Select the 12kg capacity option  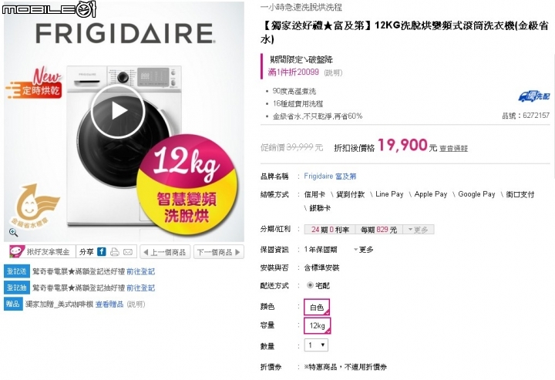click(x=317, y=325)
